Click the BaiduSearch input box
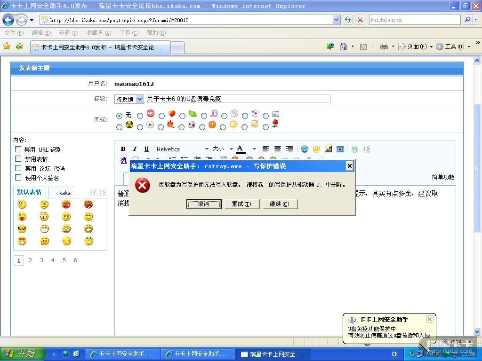This screenshot has height=361, width=482. click(415, 20)
